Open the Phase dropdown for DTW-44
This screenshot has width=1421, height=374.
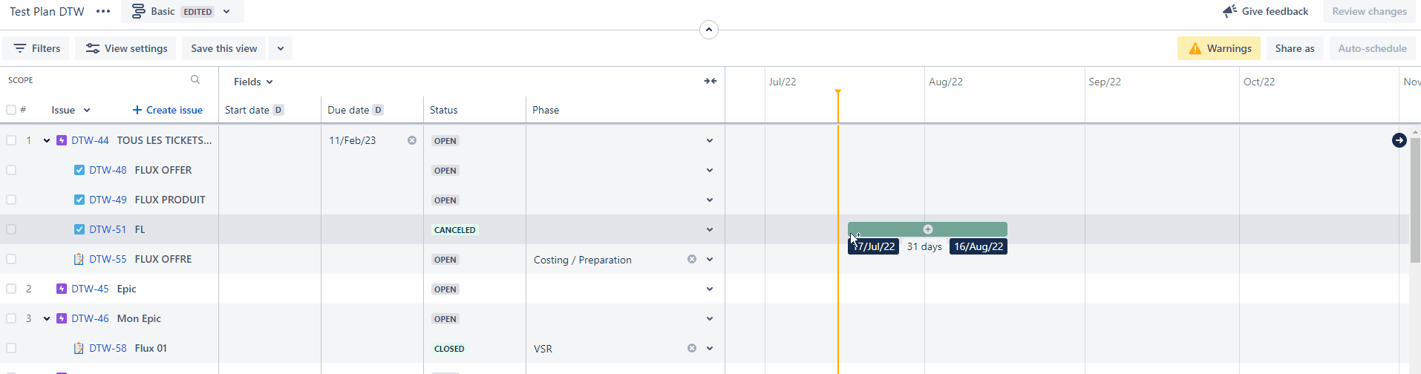(x=710, y=140)
